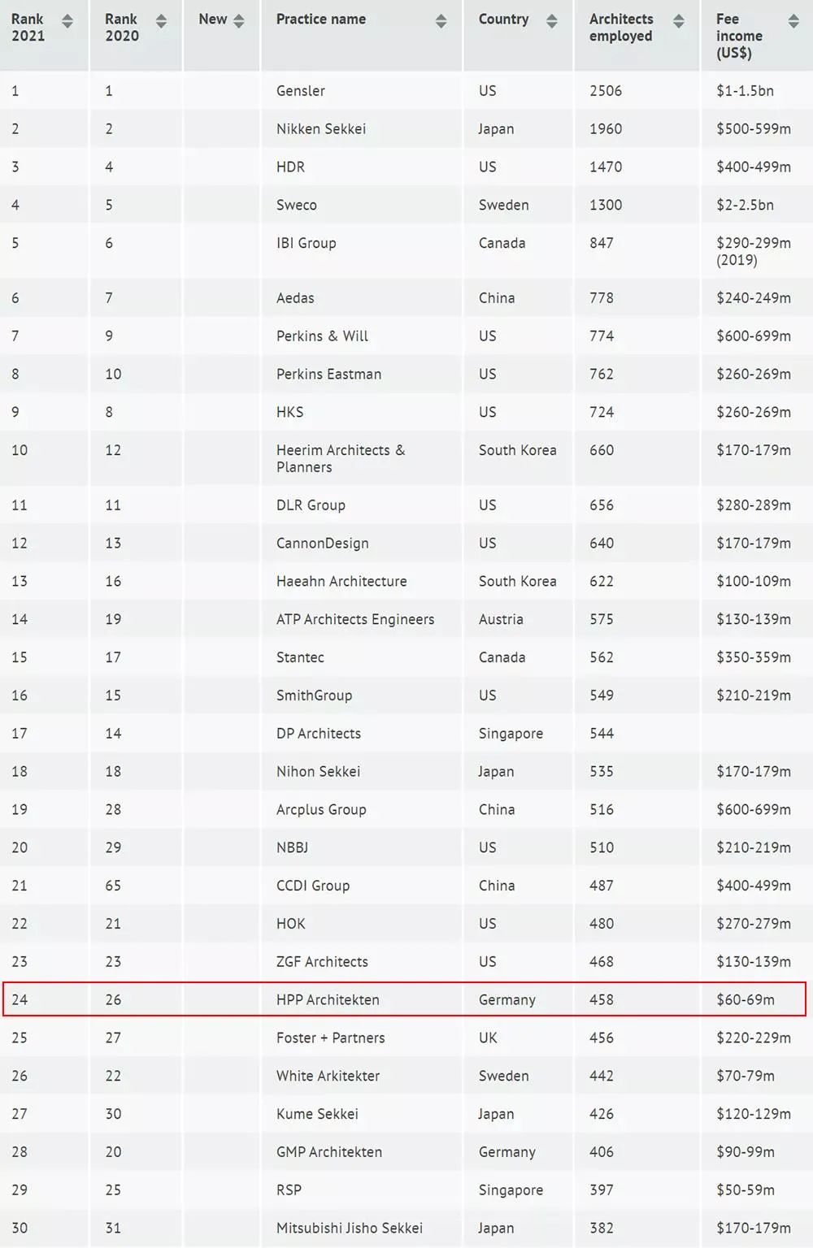Viewport: 813px width, 1248px height.
Task: Click the Heerim Architects & Planners entry
Action: (340, 458)
